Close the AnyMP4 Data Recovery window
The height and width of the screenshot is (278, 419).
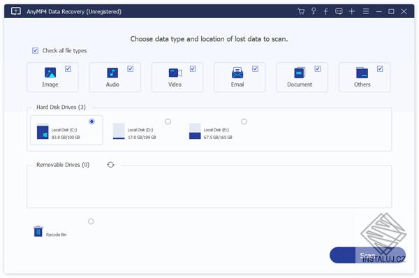coord(404,11)
